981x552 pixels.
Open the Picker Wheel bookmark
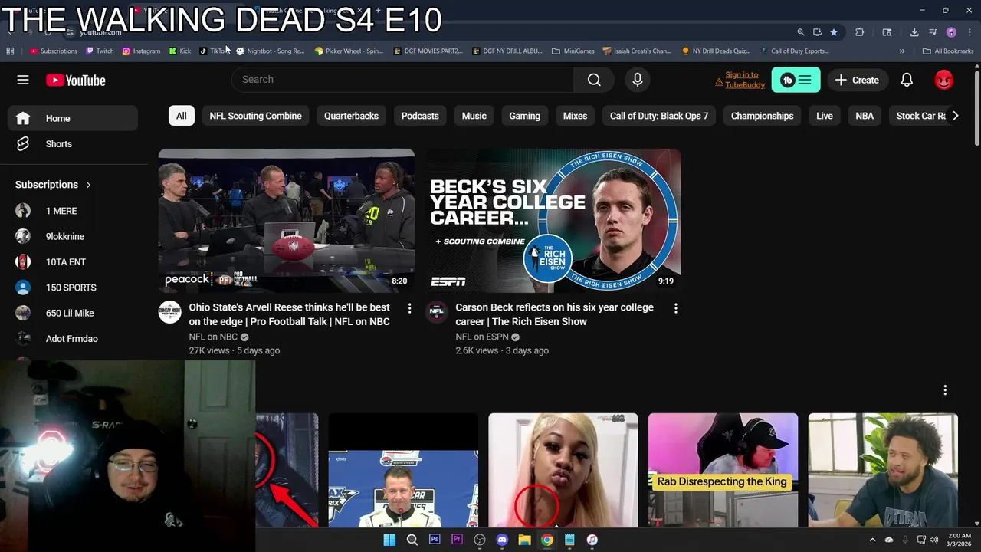click(349, 51)
